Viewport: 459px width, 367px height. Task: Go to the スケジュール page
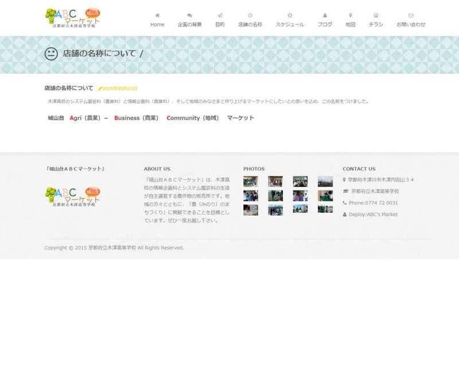[290, 25]
